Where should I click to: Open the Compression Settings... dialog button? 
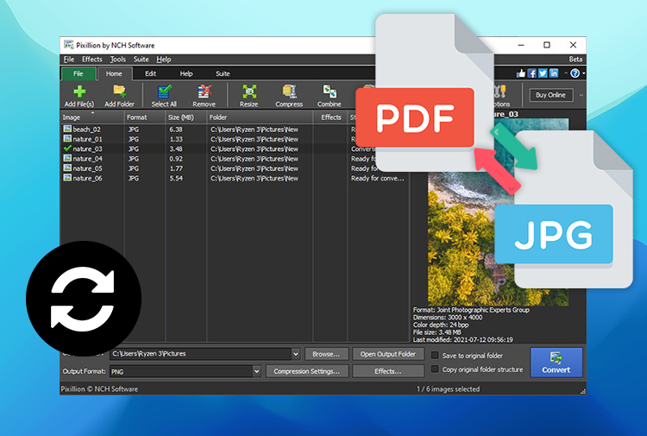pos(307,371)
